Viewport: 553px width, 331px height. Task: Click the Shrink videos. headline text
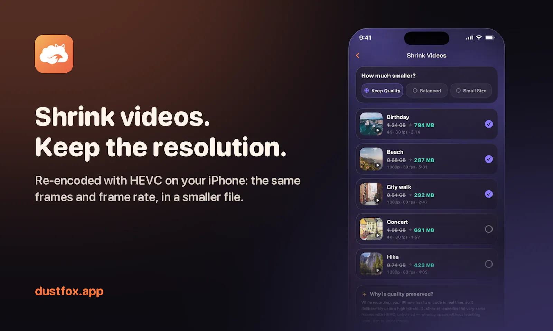tap(122, 117)
